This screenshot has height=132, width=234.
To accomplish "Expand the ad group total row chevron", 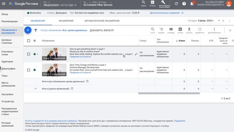I will click(x=35, y=88).
